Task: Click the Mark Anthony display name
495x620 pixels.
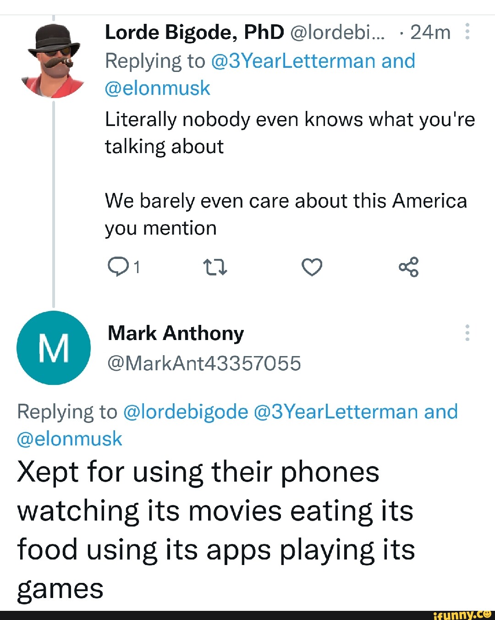Action: (176, 333)
